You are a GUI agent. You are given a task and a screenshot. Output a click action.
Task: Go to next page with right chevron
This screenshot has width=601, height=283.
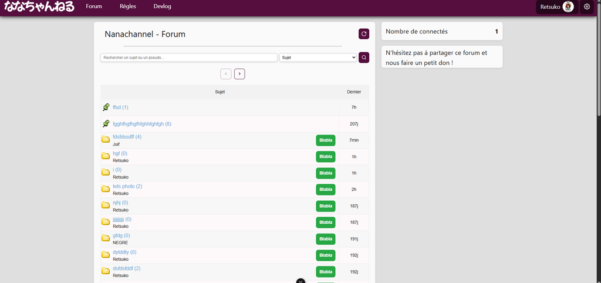[239, 73]
